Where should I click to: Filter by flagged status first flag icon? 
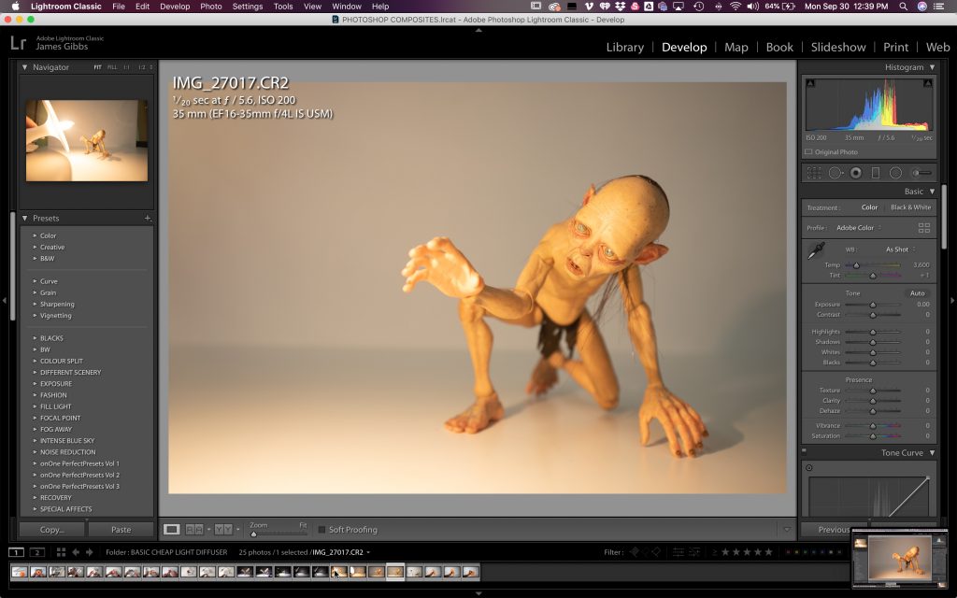point(635,552)
